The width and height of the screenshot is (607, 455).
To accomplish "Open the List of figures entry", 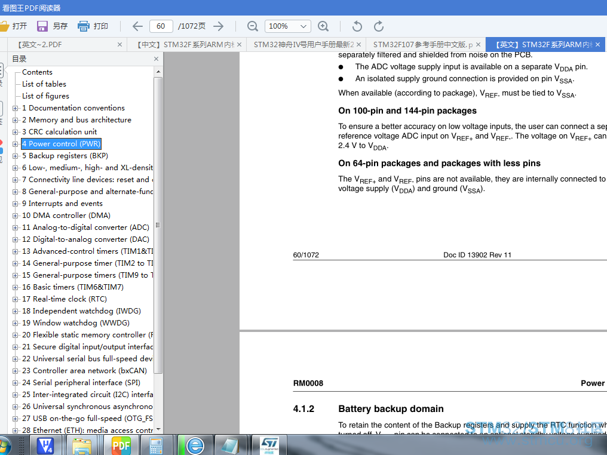I will point(45,96).
